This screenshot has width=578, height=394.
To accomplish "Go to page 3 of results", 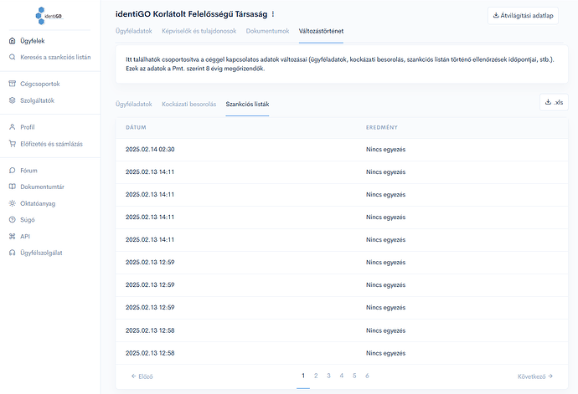I will point(328,376).
